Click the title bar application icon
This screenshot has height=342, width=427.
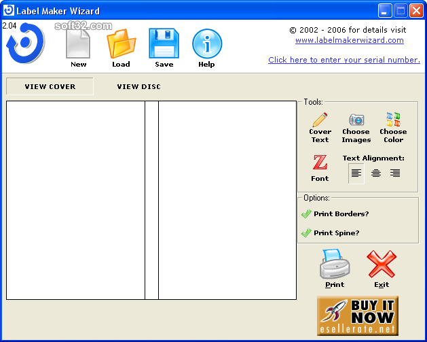(8, 10)
